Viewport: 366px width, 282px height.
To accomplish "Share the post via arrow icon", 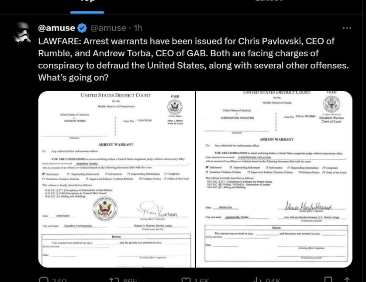I will tap(347, 279).
